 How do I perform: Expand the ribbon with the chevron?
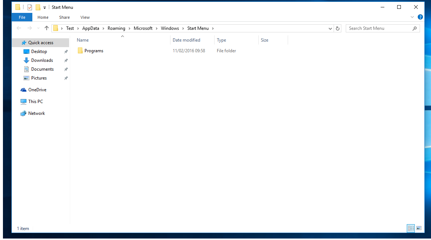click(x=412, y=17)
